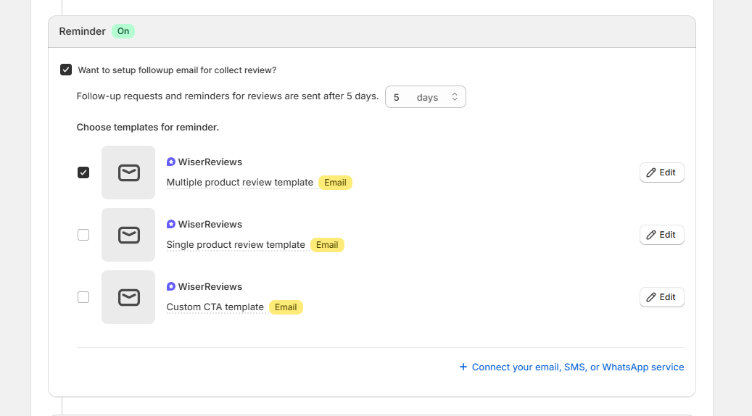Click the Reminder section header
The height and width of the screenshot is (416, 752).
click(82, 31)
